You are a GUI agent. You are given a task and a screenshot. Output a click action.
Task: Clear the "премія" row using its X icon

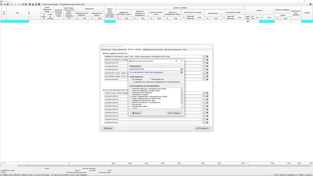point(207,93)
